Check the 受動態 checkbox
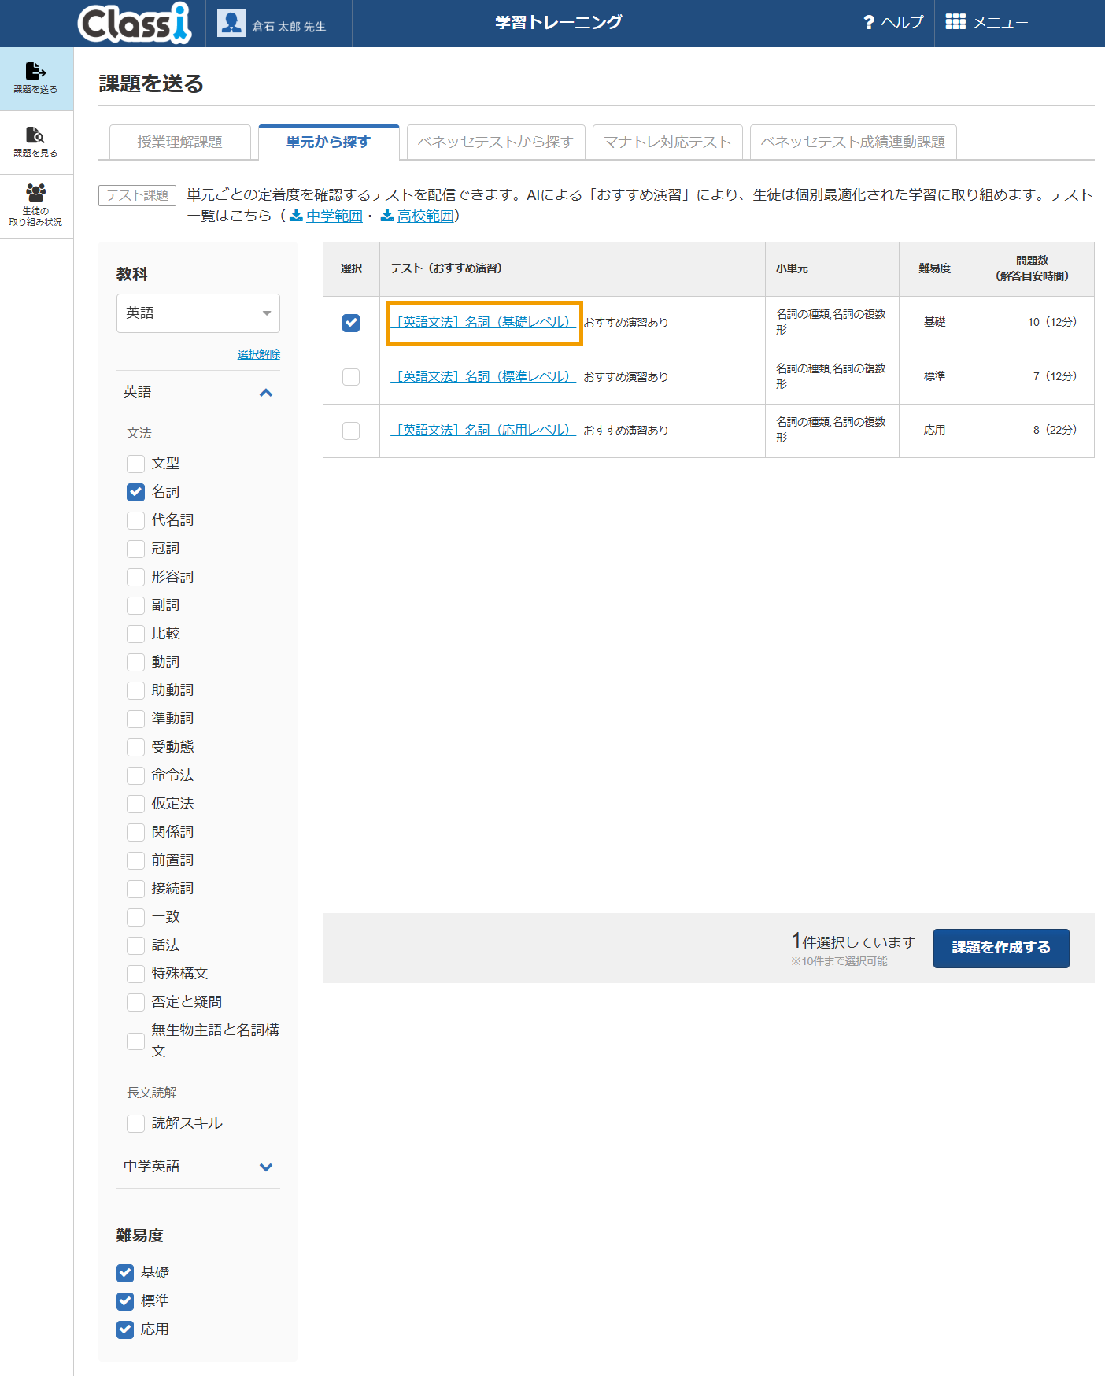Screen dimensions: 1105x1376 (136, 747)
